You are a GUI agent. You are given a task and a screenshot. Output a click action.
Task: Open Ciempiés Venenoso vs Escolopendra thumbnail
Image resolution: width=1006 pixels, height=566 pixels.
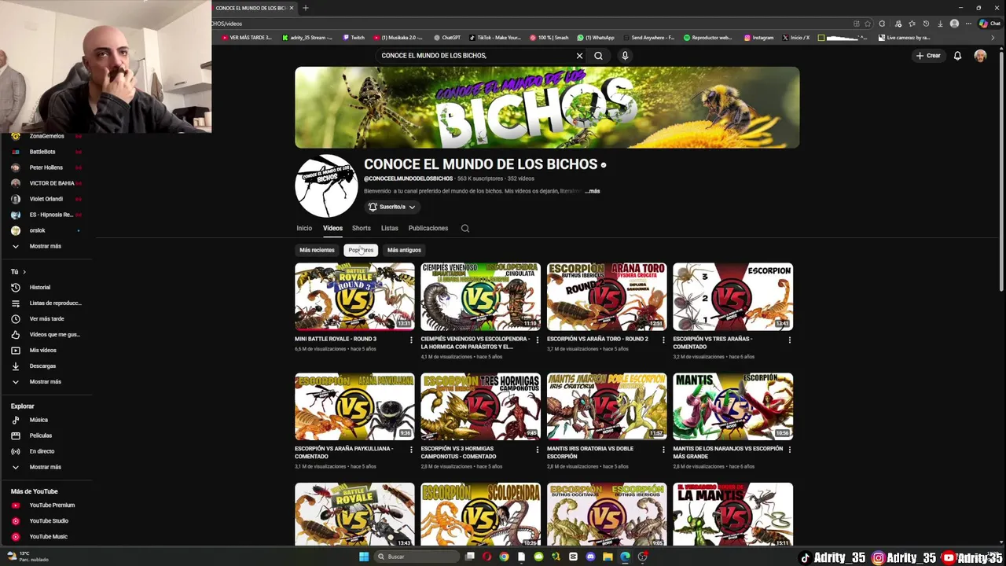click(480, 296)
